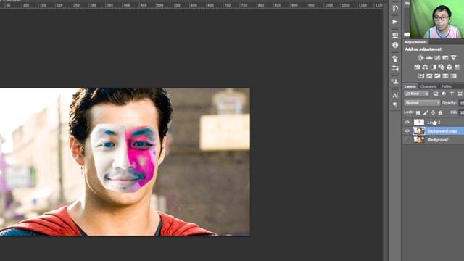
Task: Open the Actions panel play icon
Action: coord(395,22)
